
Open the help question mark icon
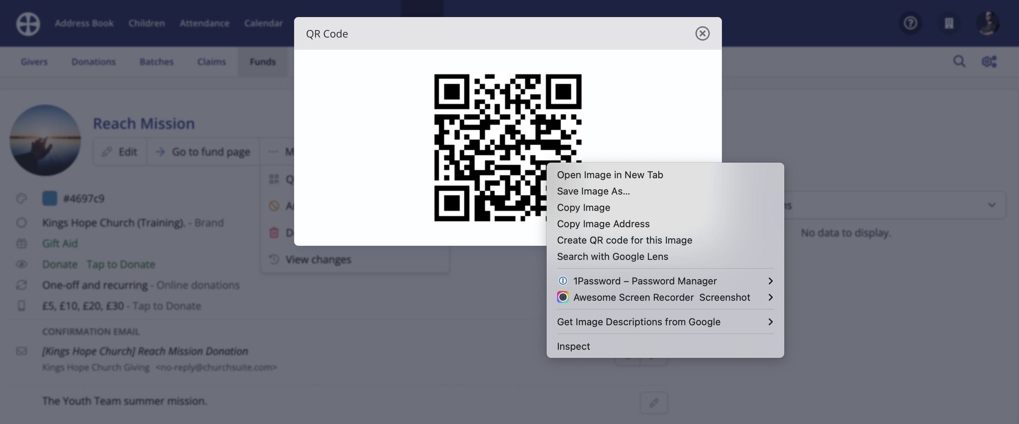tap(910, 23)
